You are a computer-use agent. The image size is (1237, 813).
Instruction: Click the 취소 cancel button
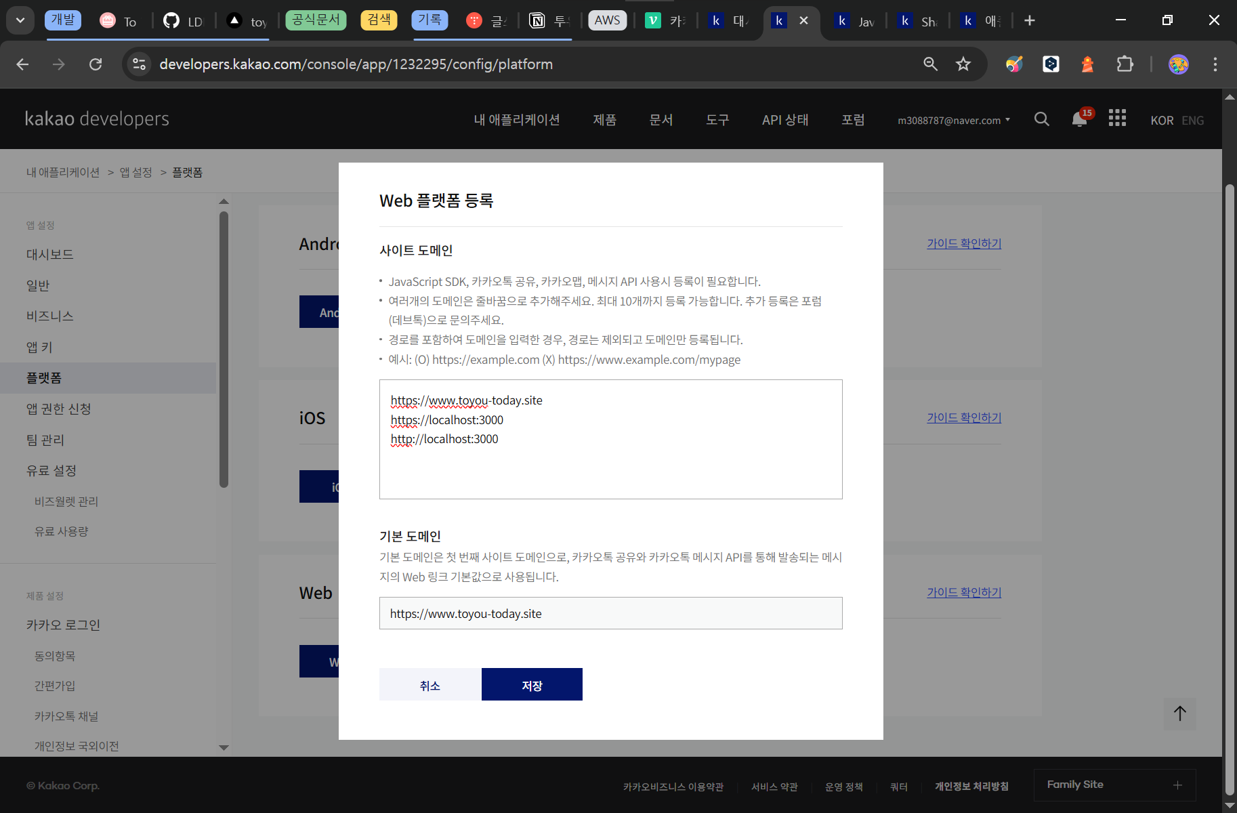[x=430, y=684]
